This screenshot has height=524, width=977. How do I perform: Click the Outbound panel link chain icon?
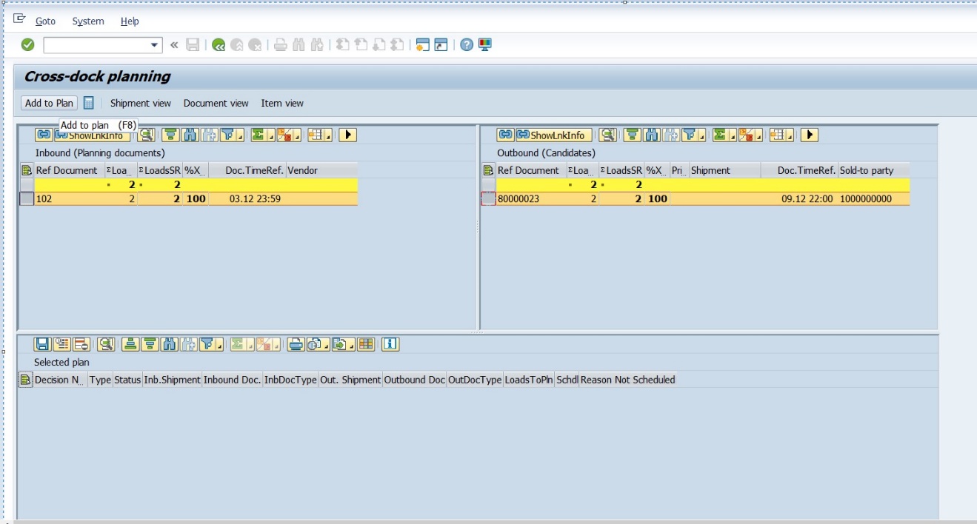[x=505, y=135]
